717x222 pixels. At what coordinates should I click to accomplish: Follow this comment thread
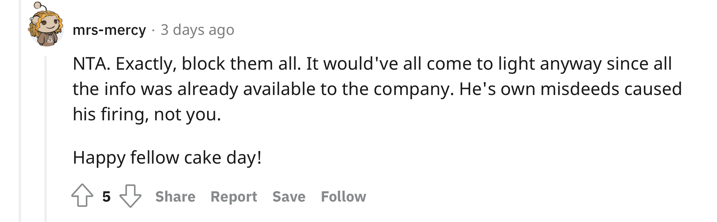[344, 196]
